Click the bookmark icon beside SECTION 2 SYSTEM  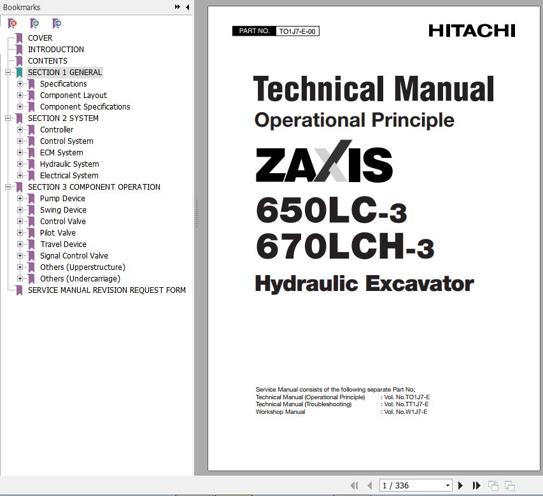pos(19,118)
